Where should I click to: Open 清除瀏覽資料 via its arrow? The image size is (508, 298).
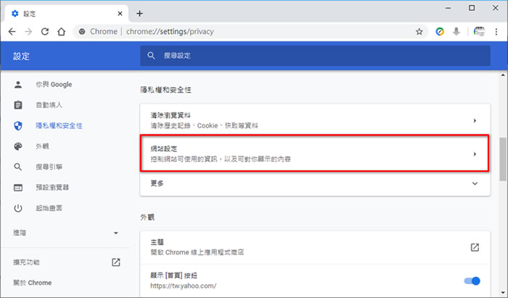475,120
